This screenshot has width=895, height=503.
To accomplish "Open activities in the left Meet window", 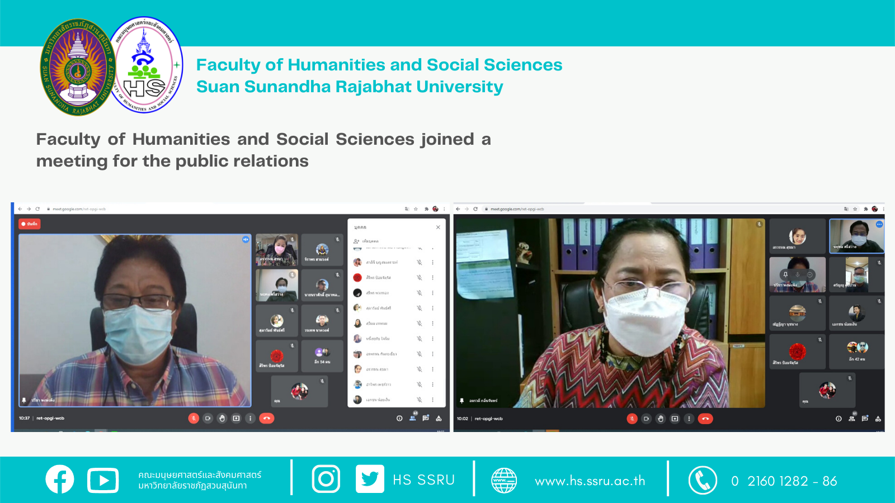I will (439, 418).
